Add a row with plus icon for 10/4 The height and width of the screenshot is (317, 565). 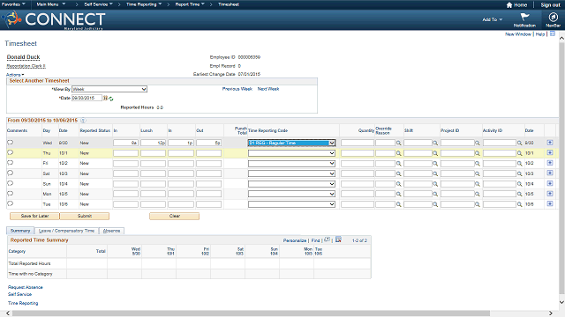click(550, 183)
